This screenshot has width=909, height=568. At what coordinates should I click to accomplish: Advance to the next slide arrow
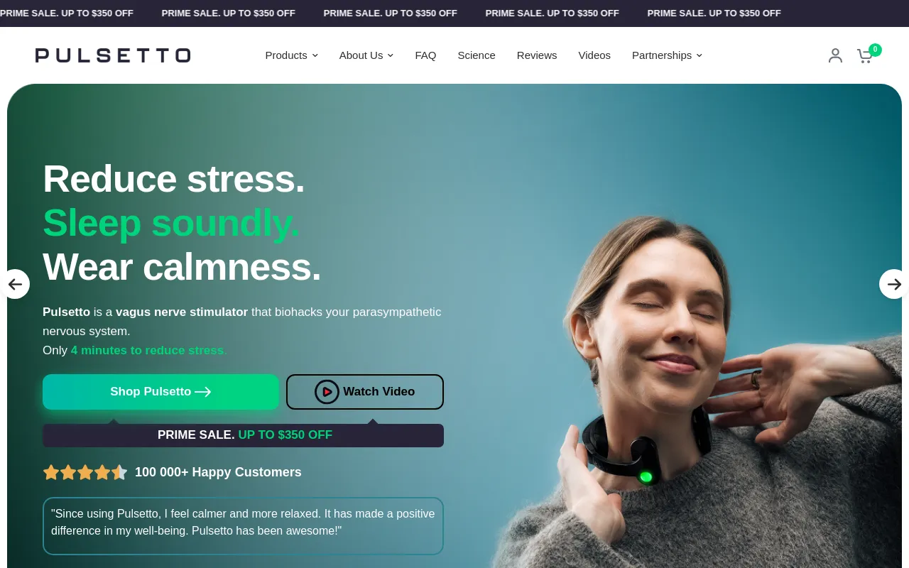(x=894, y=284)
